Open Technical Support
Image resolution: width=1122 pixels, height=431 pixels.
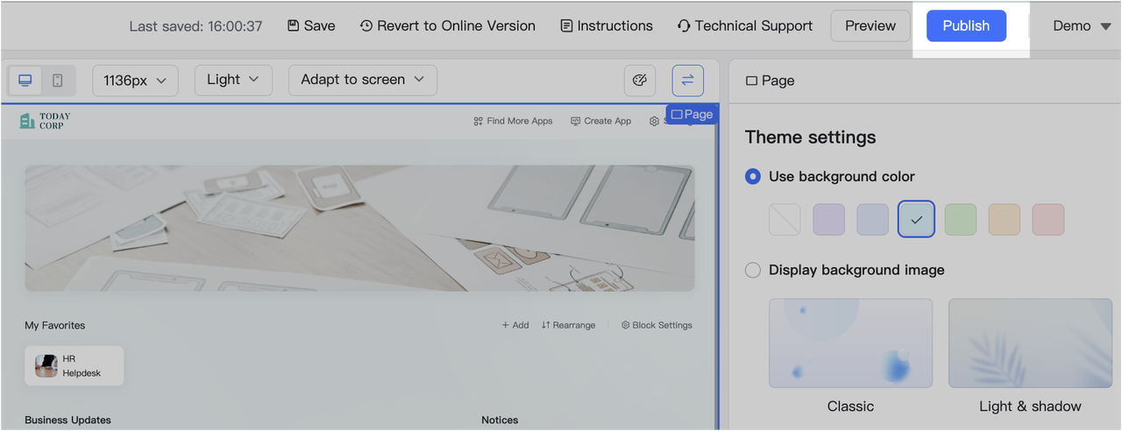[745, 25]
